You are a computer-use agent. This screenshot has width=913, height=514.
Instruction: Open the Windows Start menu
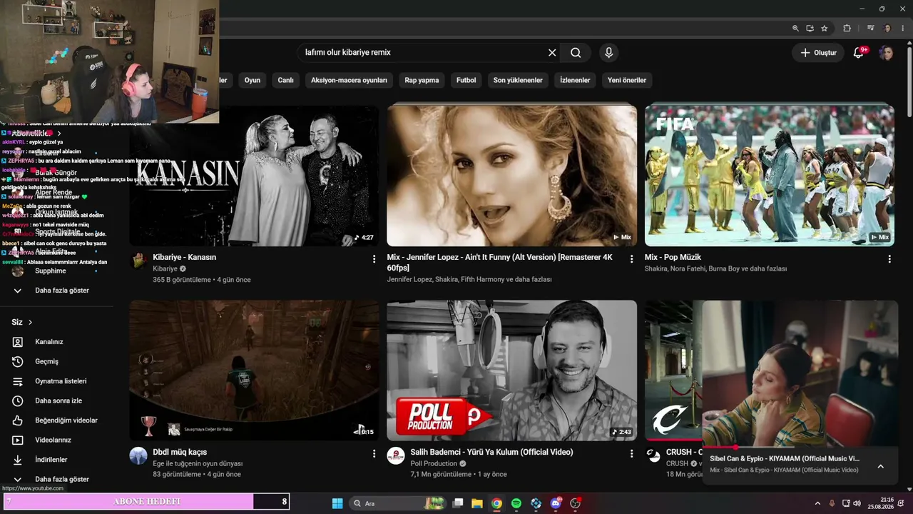(337, 503)
